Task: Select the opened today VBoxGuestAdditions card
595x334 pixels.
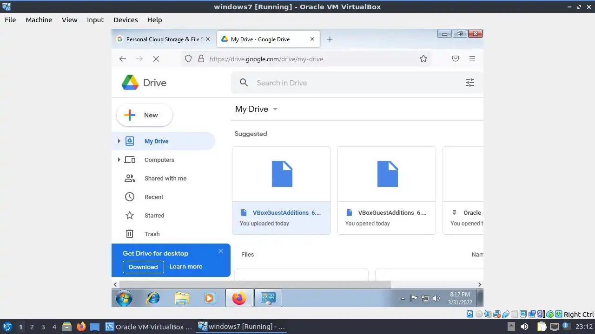Action: 387,190
